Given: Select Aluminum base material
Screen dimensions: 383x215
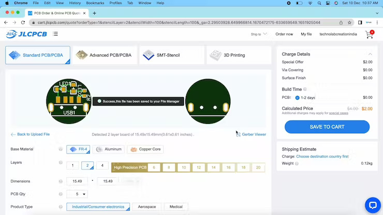Looking at the screenshot, I should 109,149.
